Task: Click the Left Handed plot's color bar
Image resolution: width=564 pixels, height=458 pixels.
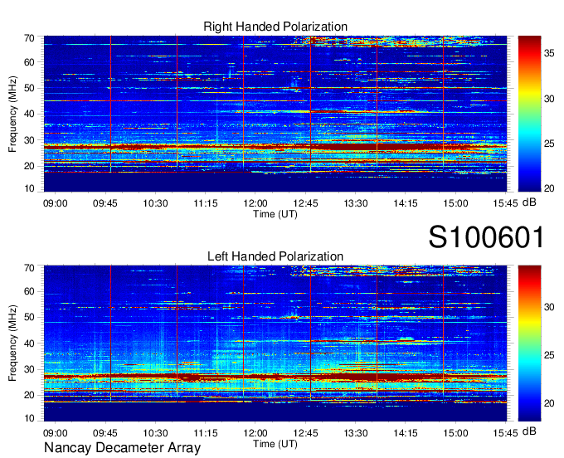Action: click(x=529, y=343)
